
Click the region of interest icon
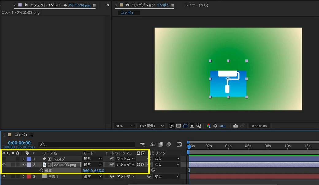click(192, 126)
